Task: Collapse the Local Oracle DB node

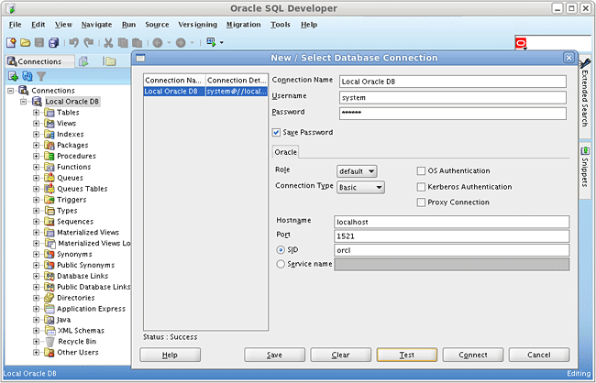Action: 24,102
